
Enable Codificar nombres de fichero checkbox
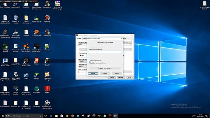pos(90,63)
